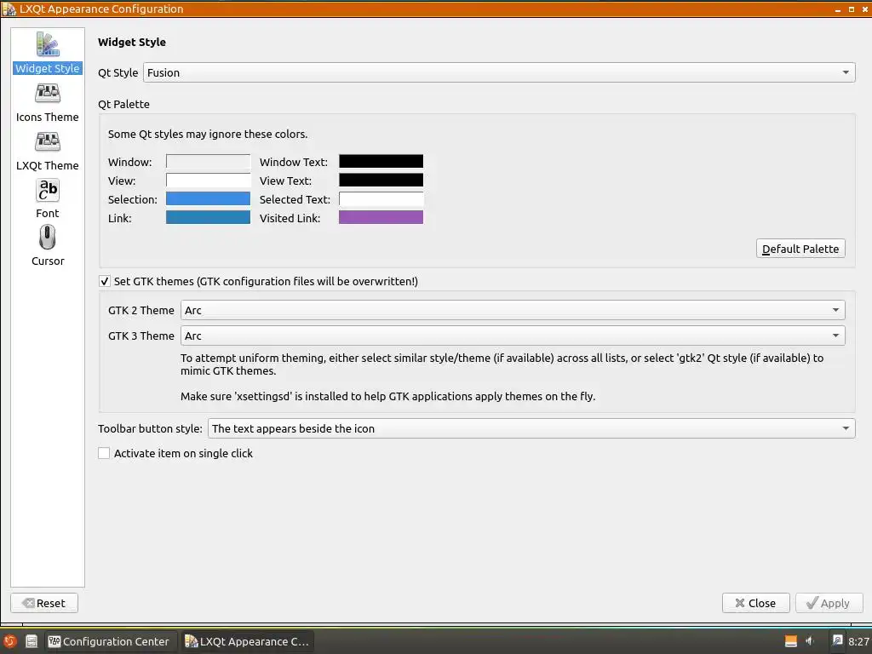Click the Reset button
Image resolution: width=872 pixels, height=654 pixels.
tap(44, 603)
